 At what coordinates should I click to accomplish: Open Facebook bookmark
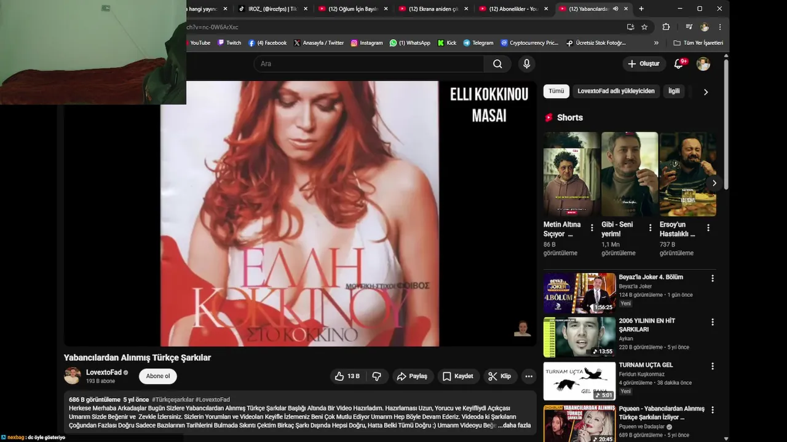267,43
